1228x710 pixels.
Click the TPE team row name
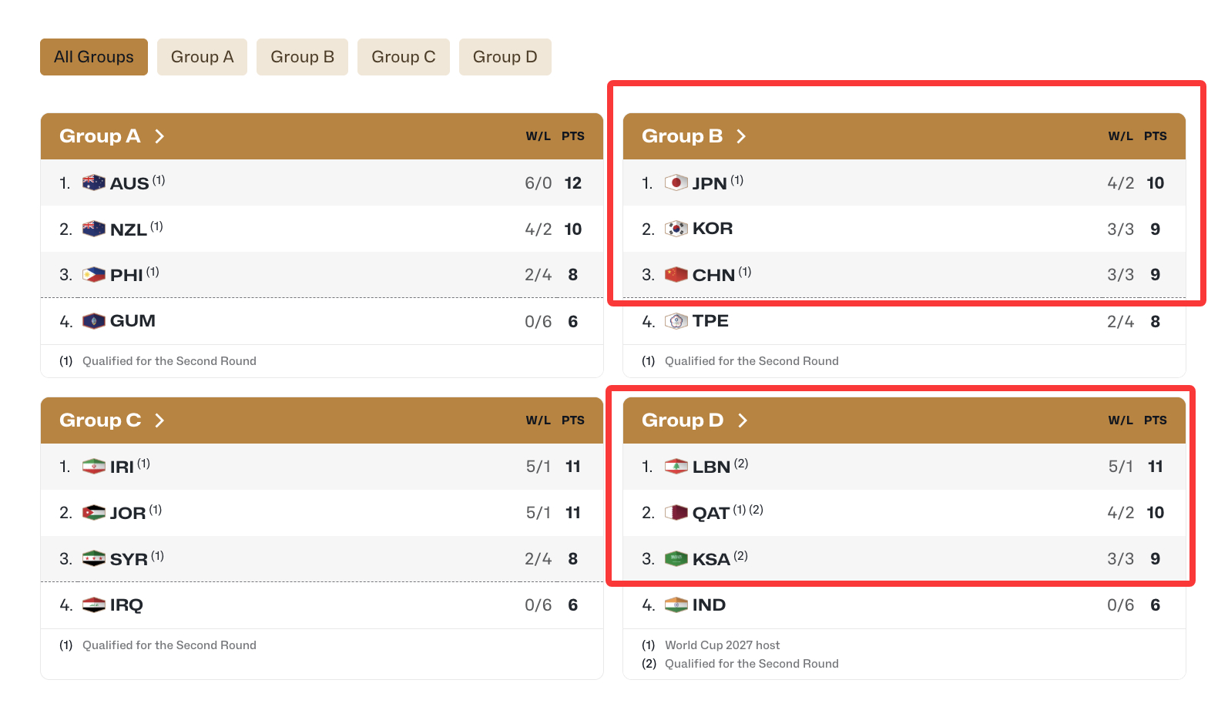click(710, 321)
